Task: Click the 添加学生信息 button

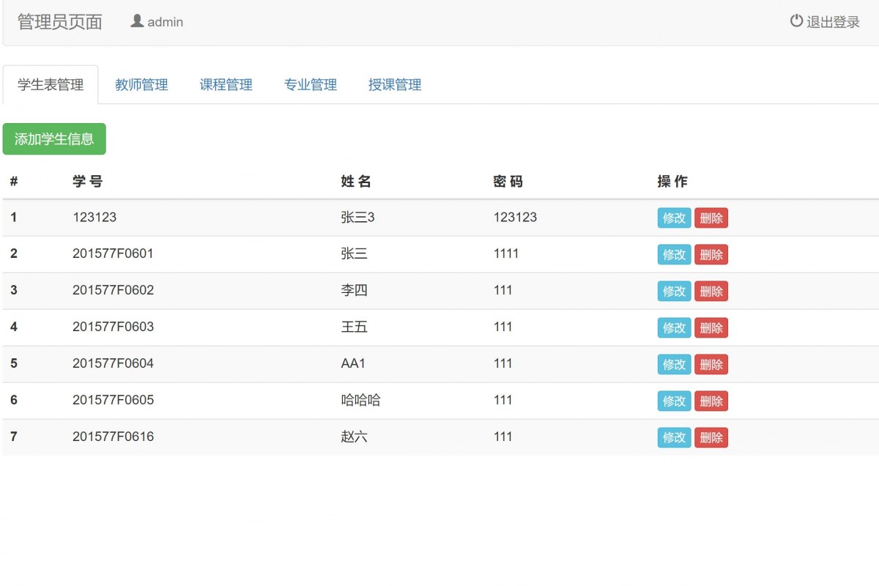Action: (54, 138)
